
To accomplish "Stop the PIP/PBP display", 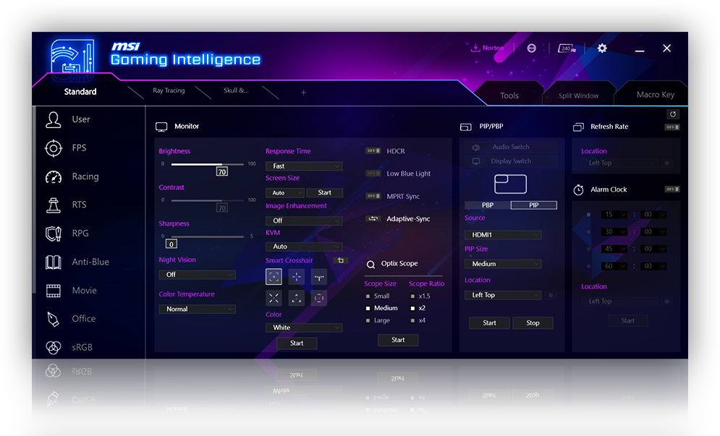I will click(x=533, y=322).
